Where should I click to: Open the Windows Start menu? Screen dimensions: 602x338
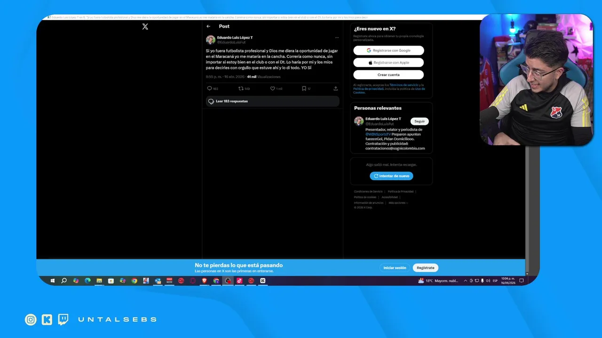(x=53, y=281)
